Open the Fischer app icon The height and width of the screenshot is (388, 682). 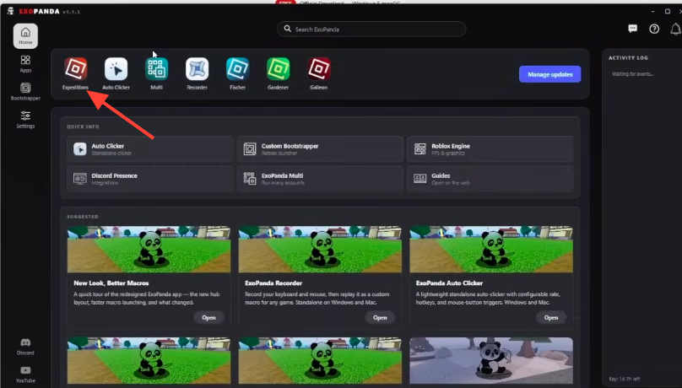[x=237, y=69]
